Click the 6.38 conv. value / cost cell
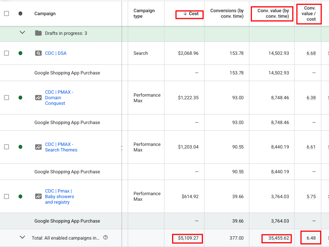 pos(311,98)
